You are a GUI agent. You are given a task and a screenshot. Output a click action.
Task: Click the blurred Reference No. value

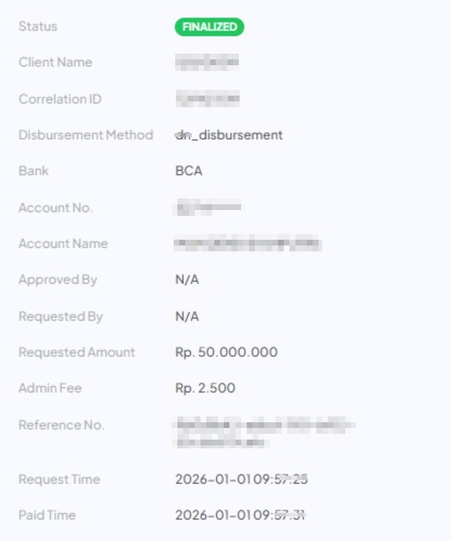pos(264,432)
